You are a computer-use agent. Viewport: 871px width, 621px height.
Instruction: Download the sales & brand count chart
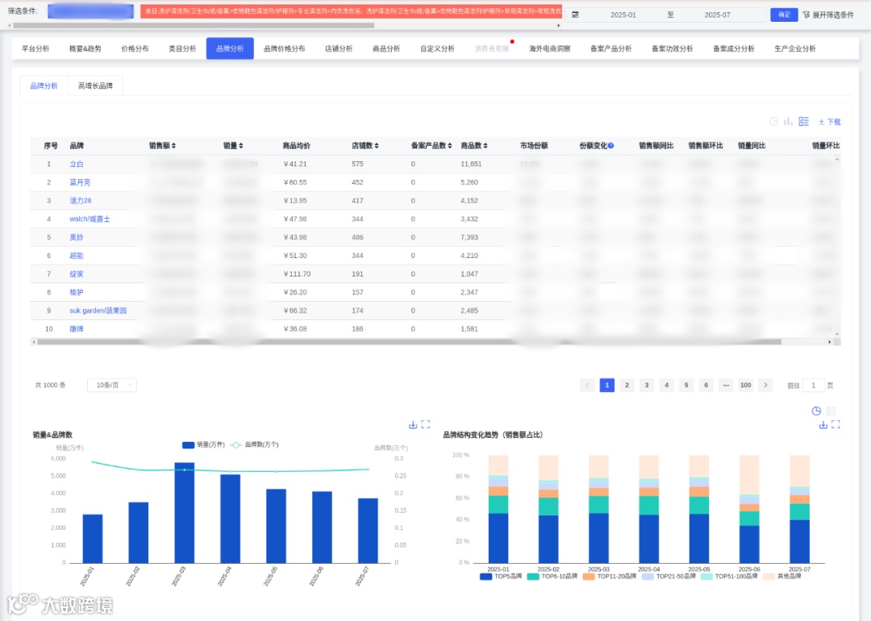[x=413, y=424]
